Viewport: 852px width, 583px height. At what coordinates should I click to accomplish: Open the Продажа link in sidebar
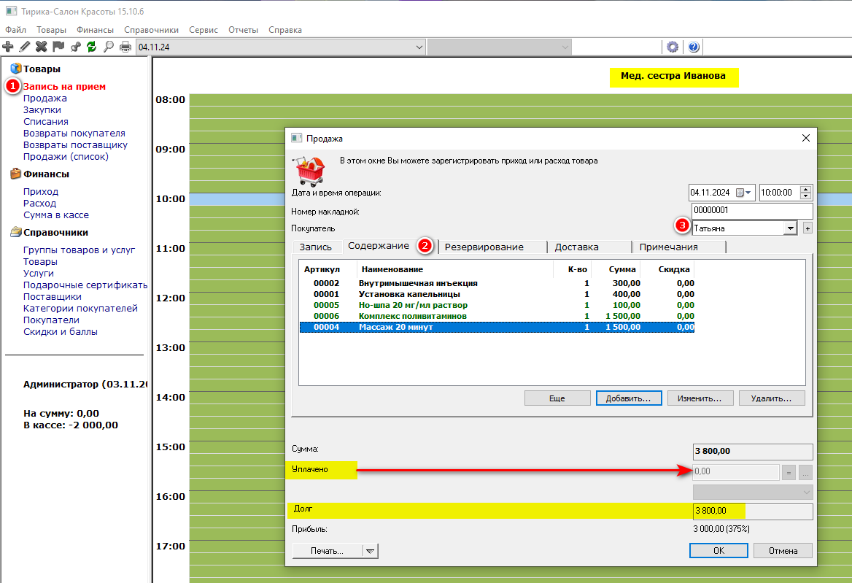point(45,99)
